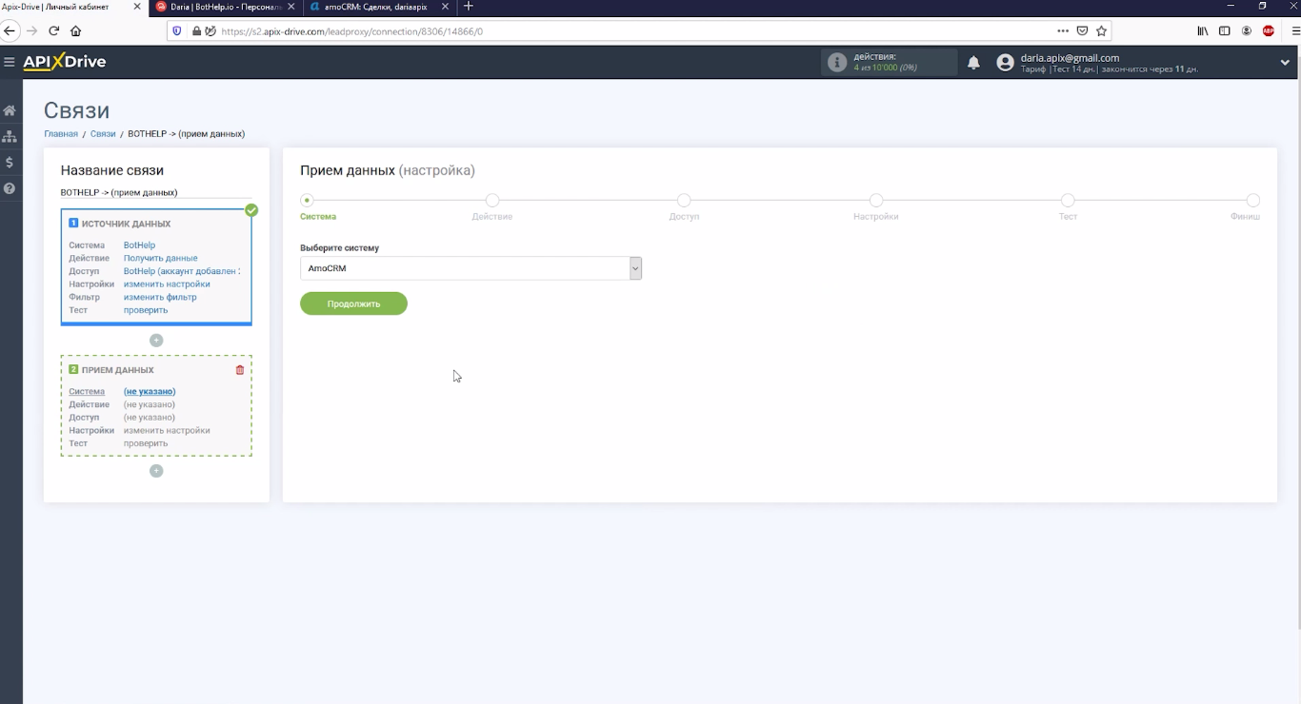Select the Финиш step circle
The width and height of the screenshot is (1301, 704).
click(1253, 201)
